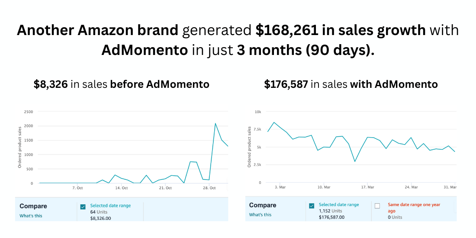This screenshot has height=238, width=476.
Task: Click the 10. Mar axis label
Action: (324, 187)
